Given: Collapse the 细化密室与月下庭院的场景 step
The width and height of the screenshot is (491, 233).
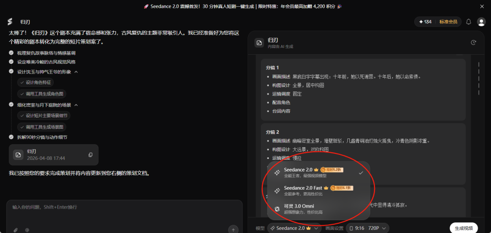Looking at the screenshot, I should (x=76, y=105).
